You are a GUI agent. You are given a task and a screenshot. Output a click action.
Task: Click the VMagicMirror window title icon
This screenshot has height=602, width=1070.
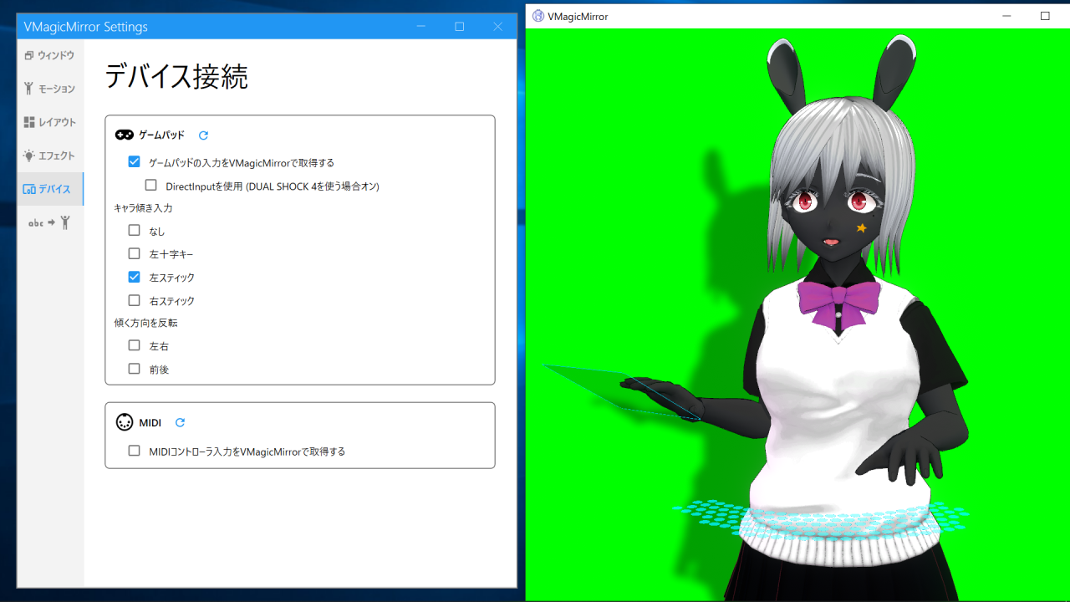tap(538, 16)
